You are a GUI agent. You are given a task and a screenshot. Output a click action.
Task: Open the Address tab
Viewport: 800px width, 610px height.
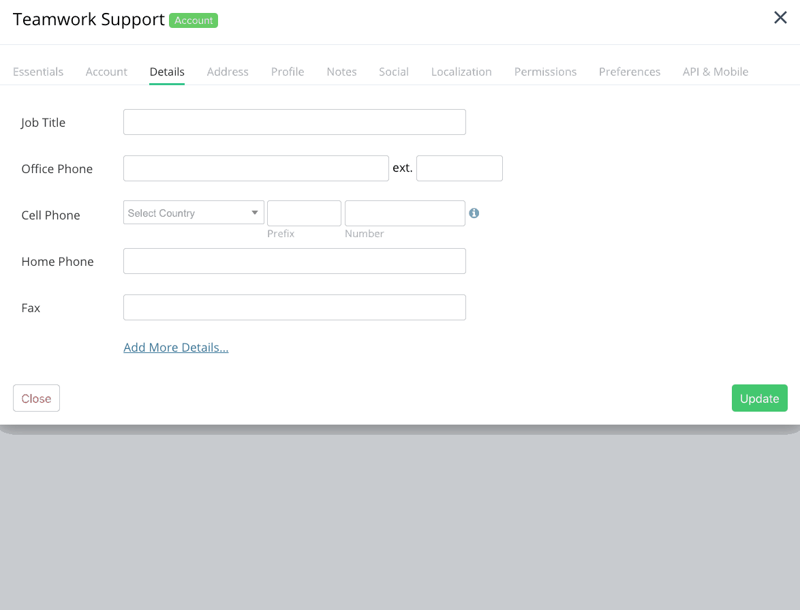228,72
